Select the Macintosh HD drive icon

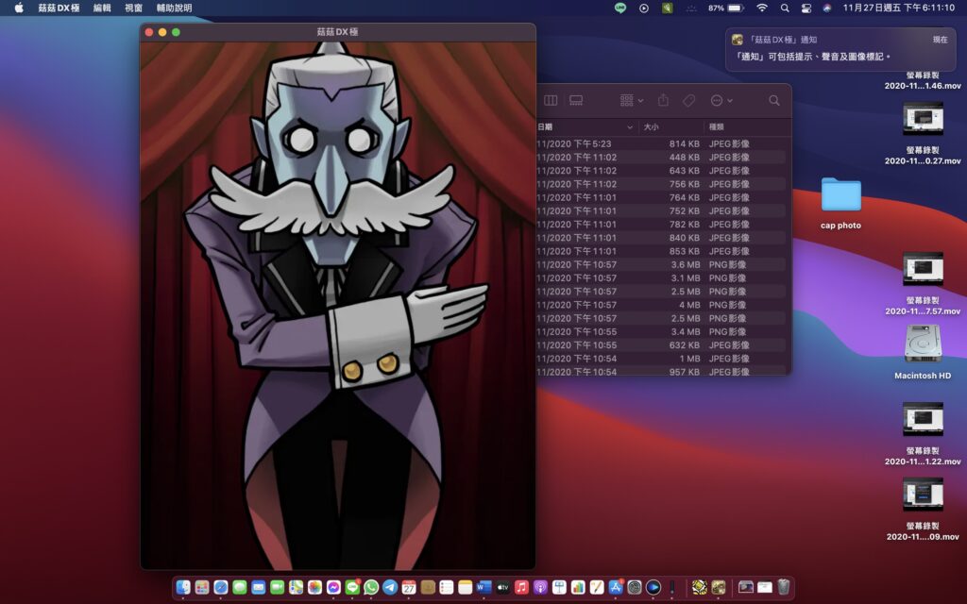coord(923,351)
